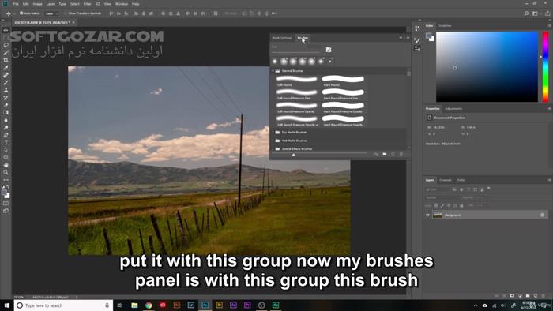Image resolution: width=553 pixels, height=311 pixels.
Task: Open the Windows Start menu
Action: tap(6, 305)
